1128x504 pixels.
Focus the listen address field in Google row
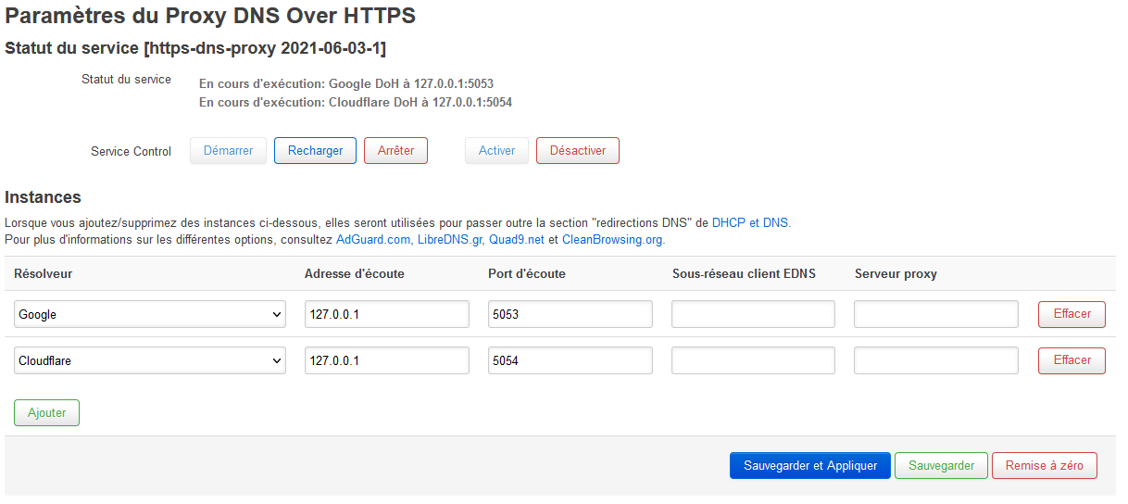tap(387, 314)
